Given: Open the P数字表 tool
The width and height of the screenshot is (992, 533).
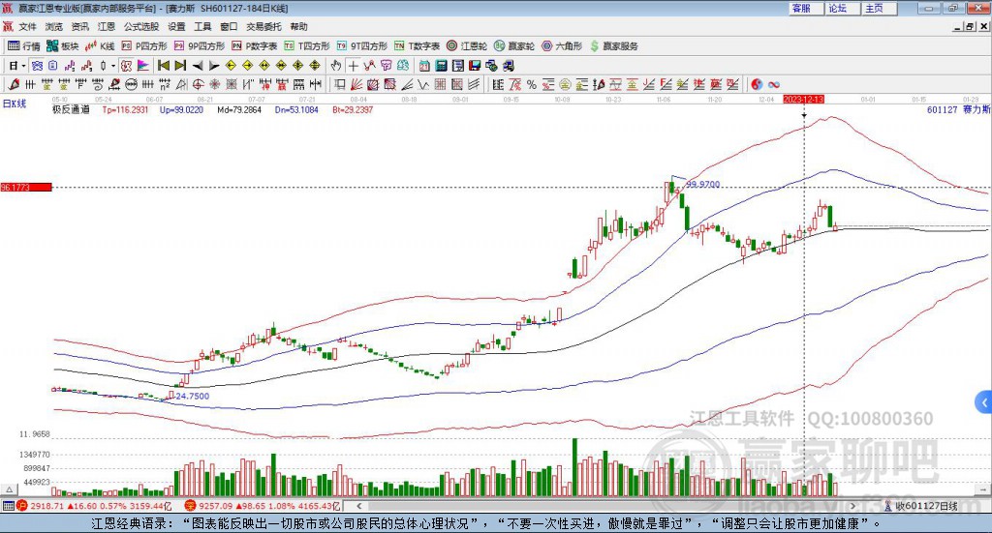Looking at the screenshot, I should tap(254, 46).
